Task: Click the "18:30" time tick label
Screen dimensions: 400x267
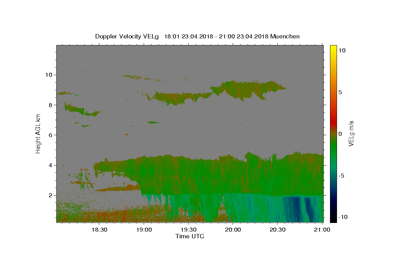Action: click(99, 230)
